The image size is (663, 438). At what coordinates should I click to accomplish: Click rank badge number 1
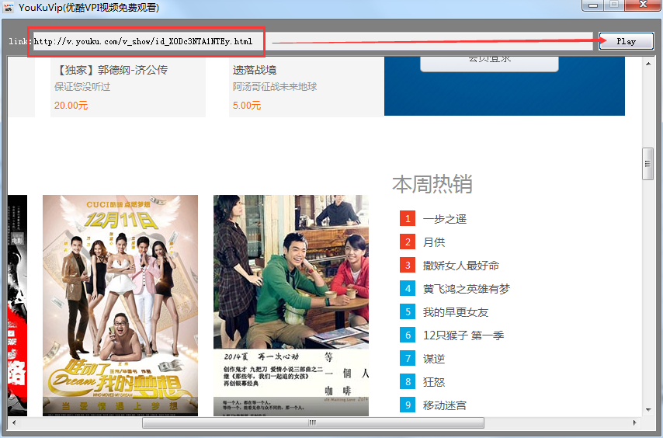(408, 218)
